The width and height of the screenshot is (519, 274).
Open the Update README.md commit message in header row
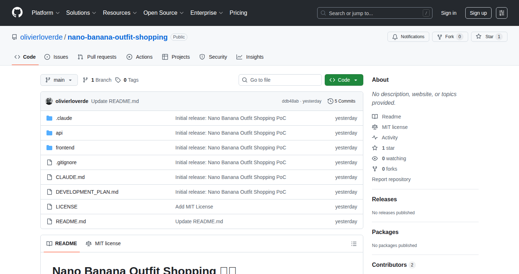tap(115, 101)
